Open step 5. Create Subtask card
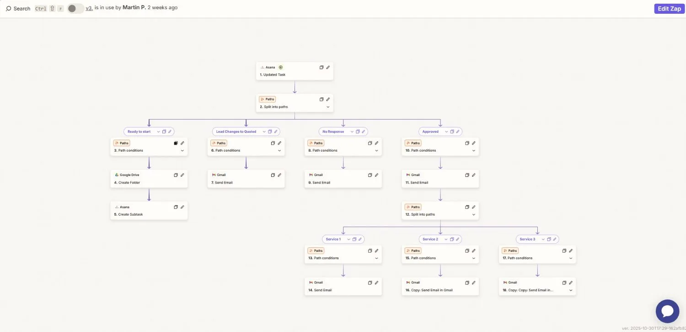The width and height of the screenshot is (686, 332). coord(149,211)
